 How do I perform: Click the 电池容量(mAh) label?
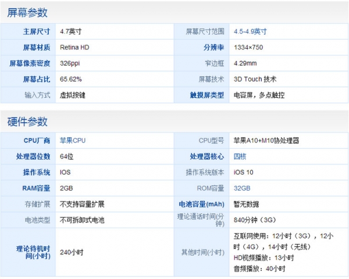201,204
